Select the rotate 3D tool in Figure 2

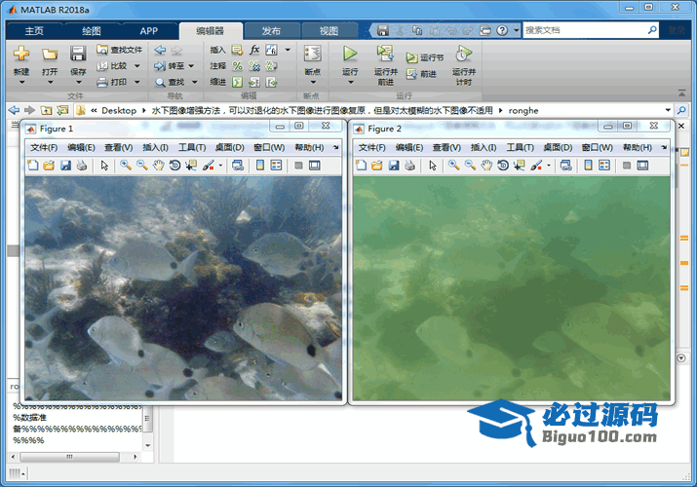pyautogui.click(x=502, y=166)
